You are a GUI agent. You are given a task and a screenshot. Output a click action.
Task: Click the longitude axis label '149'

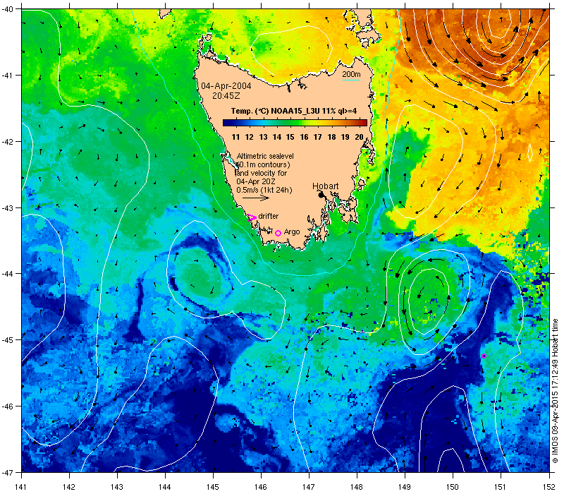coord(405,487)
